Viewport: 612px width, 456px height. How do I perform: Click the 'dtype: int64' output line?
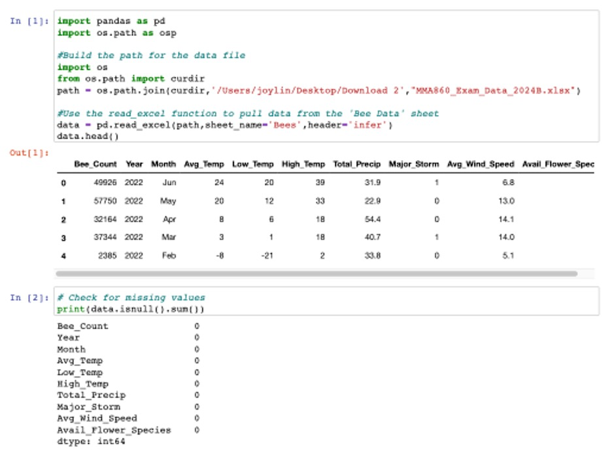[x=91, y=442]
